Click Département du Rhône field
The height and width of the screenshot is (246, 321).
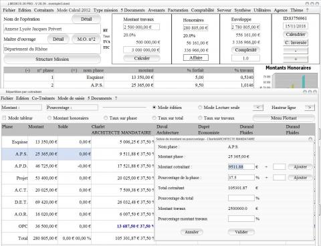(52, 49)
